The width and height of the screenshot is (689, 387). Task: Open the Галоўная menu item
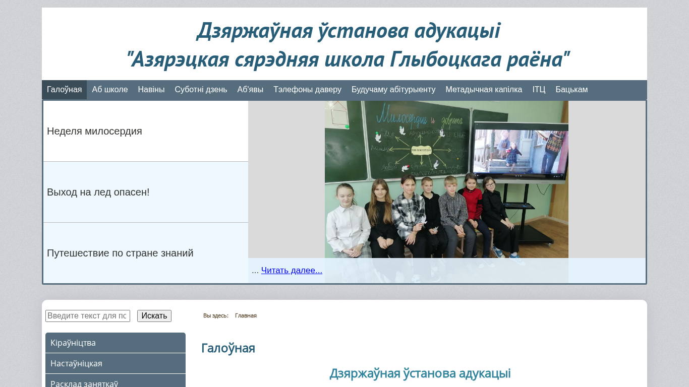[x=64, y=90]
